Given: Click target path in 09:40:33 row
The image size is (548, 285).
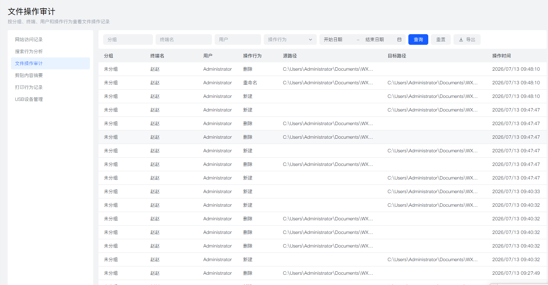Looking at the screenshot, I should [x=433, y=191].
